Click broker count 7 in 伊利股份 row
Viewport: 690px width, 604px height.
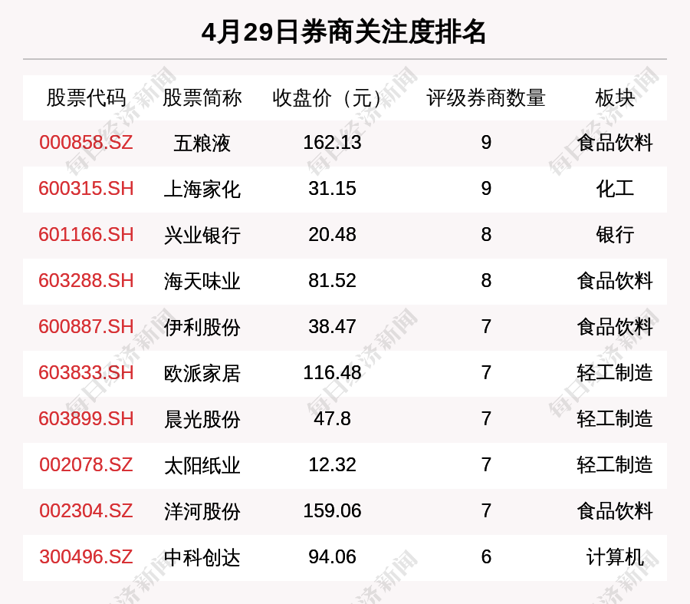point(486,326)
